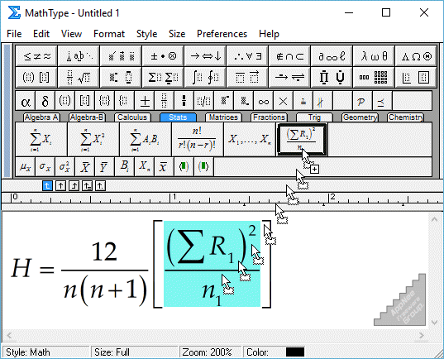The image size is (444, 359).
Task: Open the Format menu
Action: (109, 34)
